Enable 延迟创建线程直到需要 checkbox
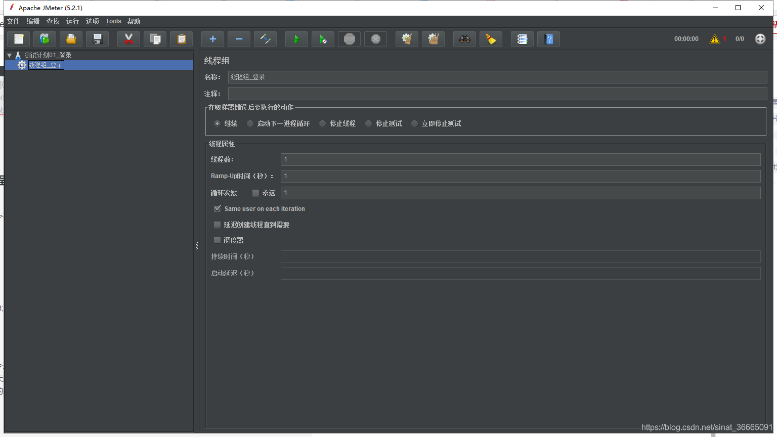This screenshot has height=437, width=777. coord(217,225)
